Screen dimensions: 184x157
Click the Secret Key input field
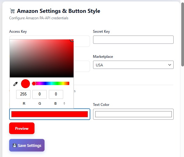coord(133,40)
